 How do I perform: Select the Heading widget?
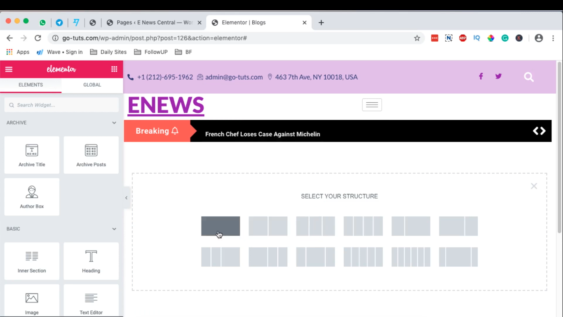click(x=91, y=261)
